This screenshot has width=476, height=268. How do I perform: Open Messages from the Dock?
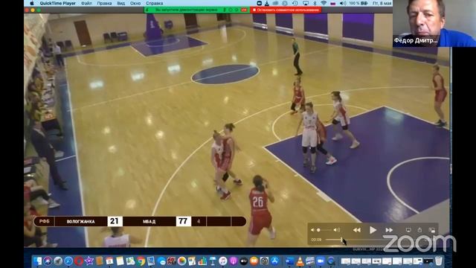pyautogui.click(x=161, y=261)
